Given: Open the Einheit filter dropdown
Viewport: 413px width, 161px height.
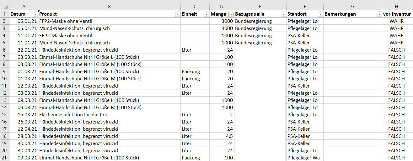Looking at the screenshot, I should [x=206, y=14].
